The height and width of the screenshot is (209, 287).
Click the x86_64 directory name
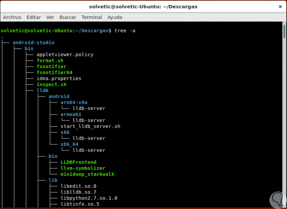(69, 144)
